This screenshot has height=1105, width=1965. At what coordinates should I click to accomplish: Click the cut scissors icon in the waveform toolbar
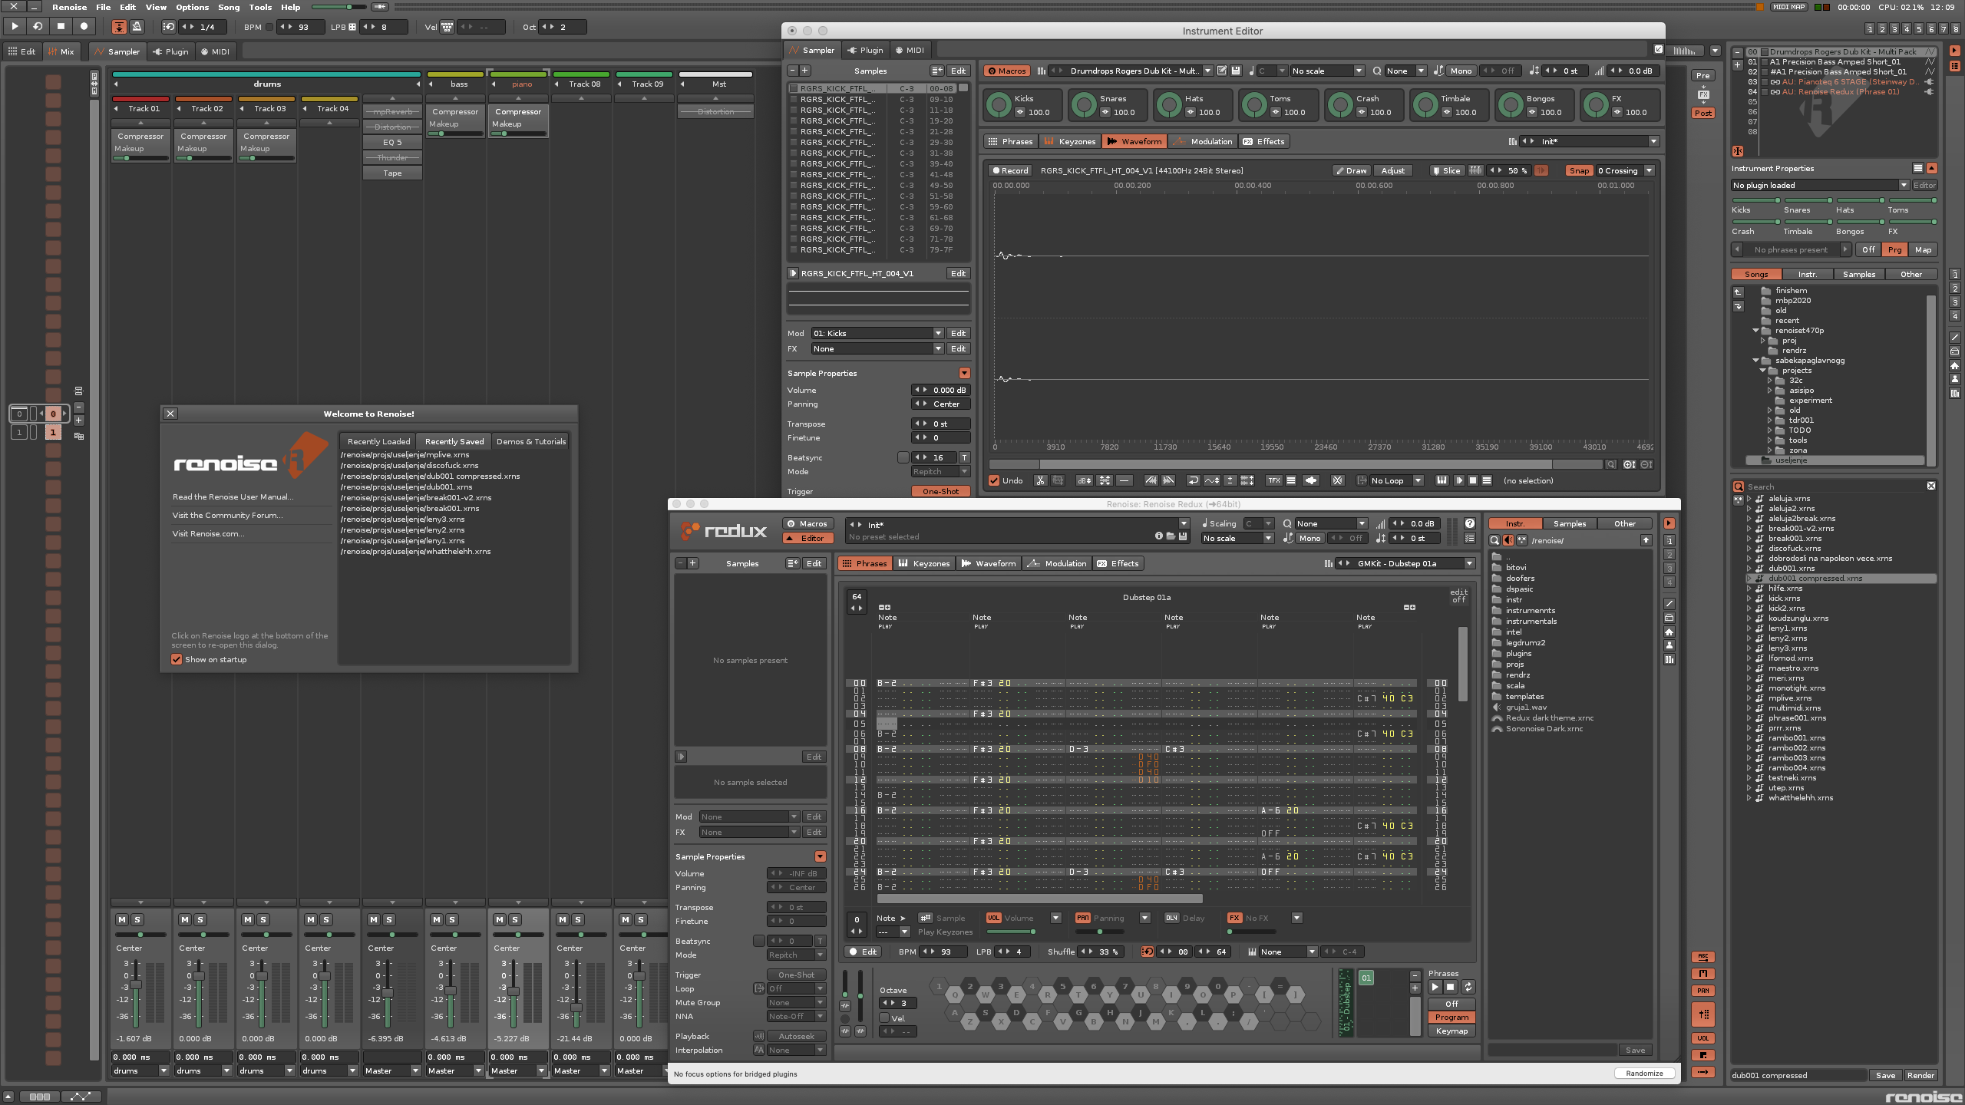coord(1040,480)
